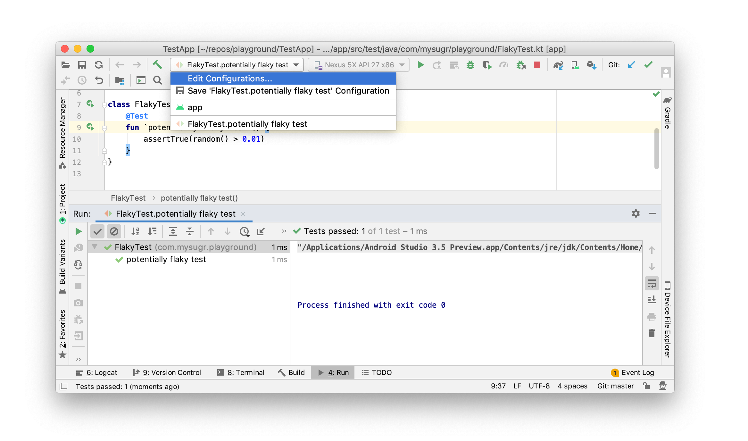Screen dimensions: 748x441
Task: Select app run configuration
Action: (x=283, y=107)
